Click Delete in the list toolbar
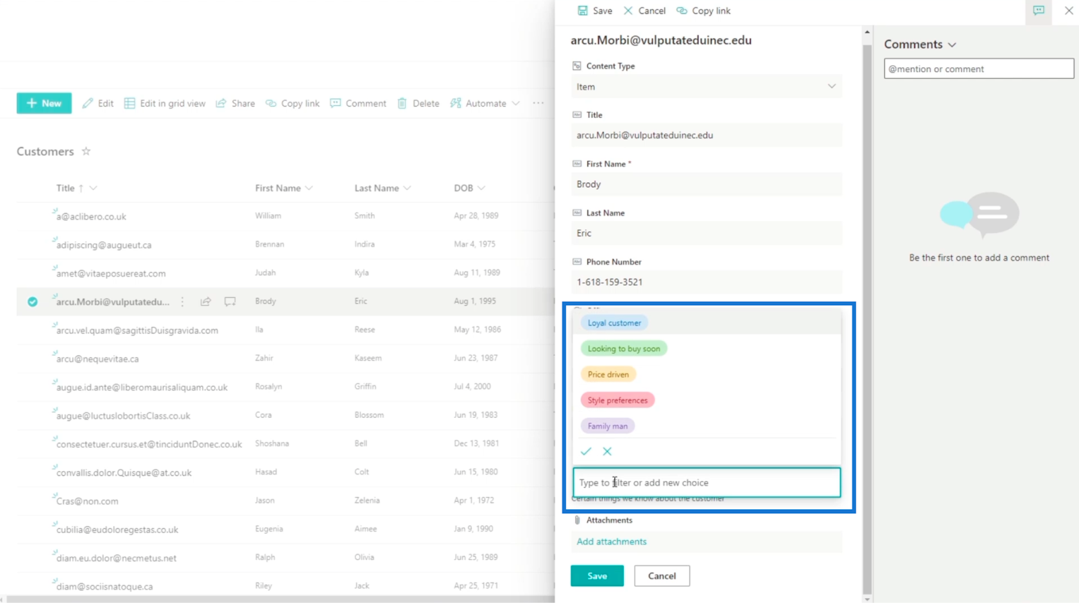Image resolution: width=1079 pixels, height=603 pixels. (x=418, y=103)
